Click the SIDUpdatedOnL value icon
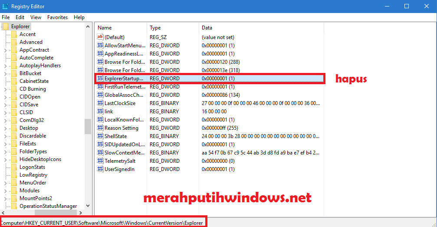Screen dimensions: 437x227 100,144
